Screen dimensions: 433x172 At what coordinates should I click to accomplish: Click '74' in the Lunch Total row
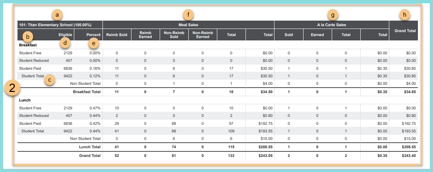tap(174, 147)
